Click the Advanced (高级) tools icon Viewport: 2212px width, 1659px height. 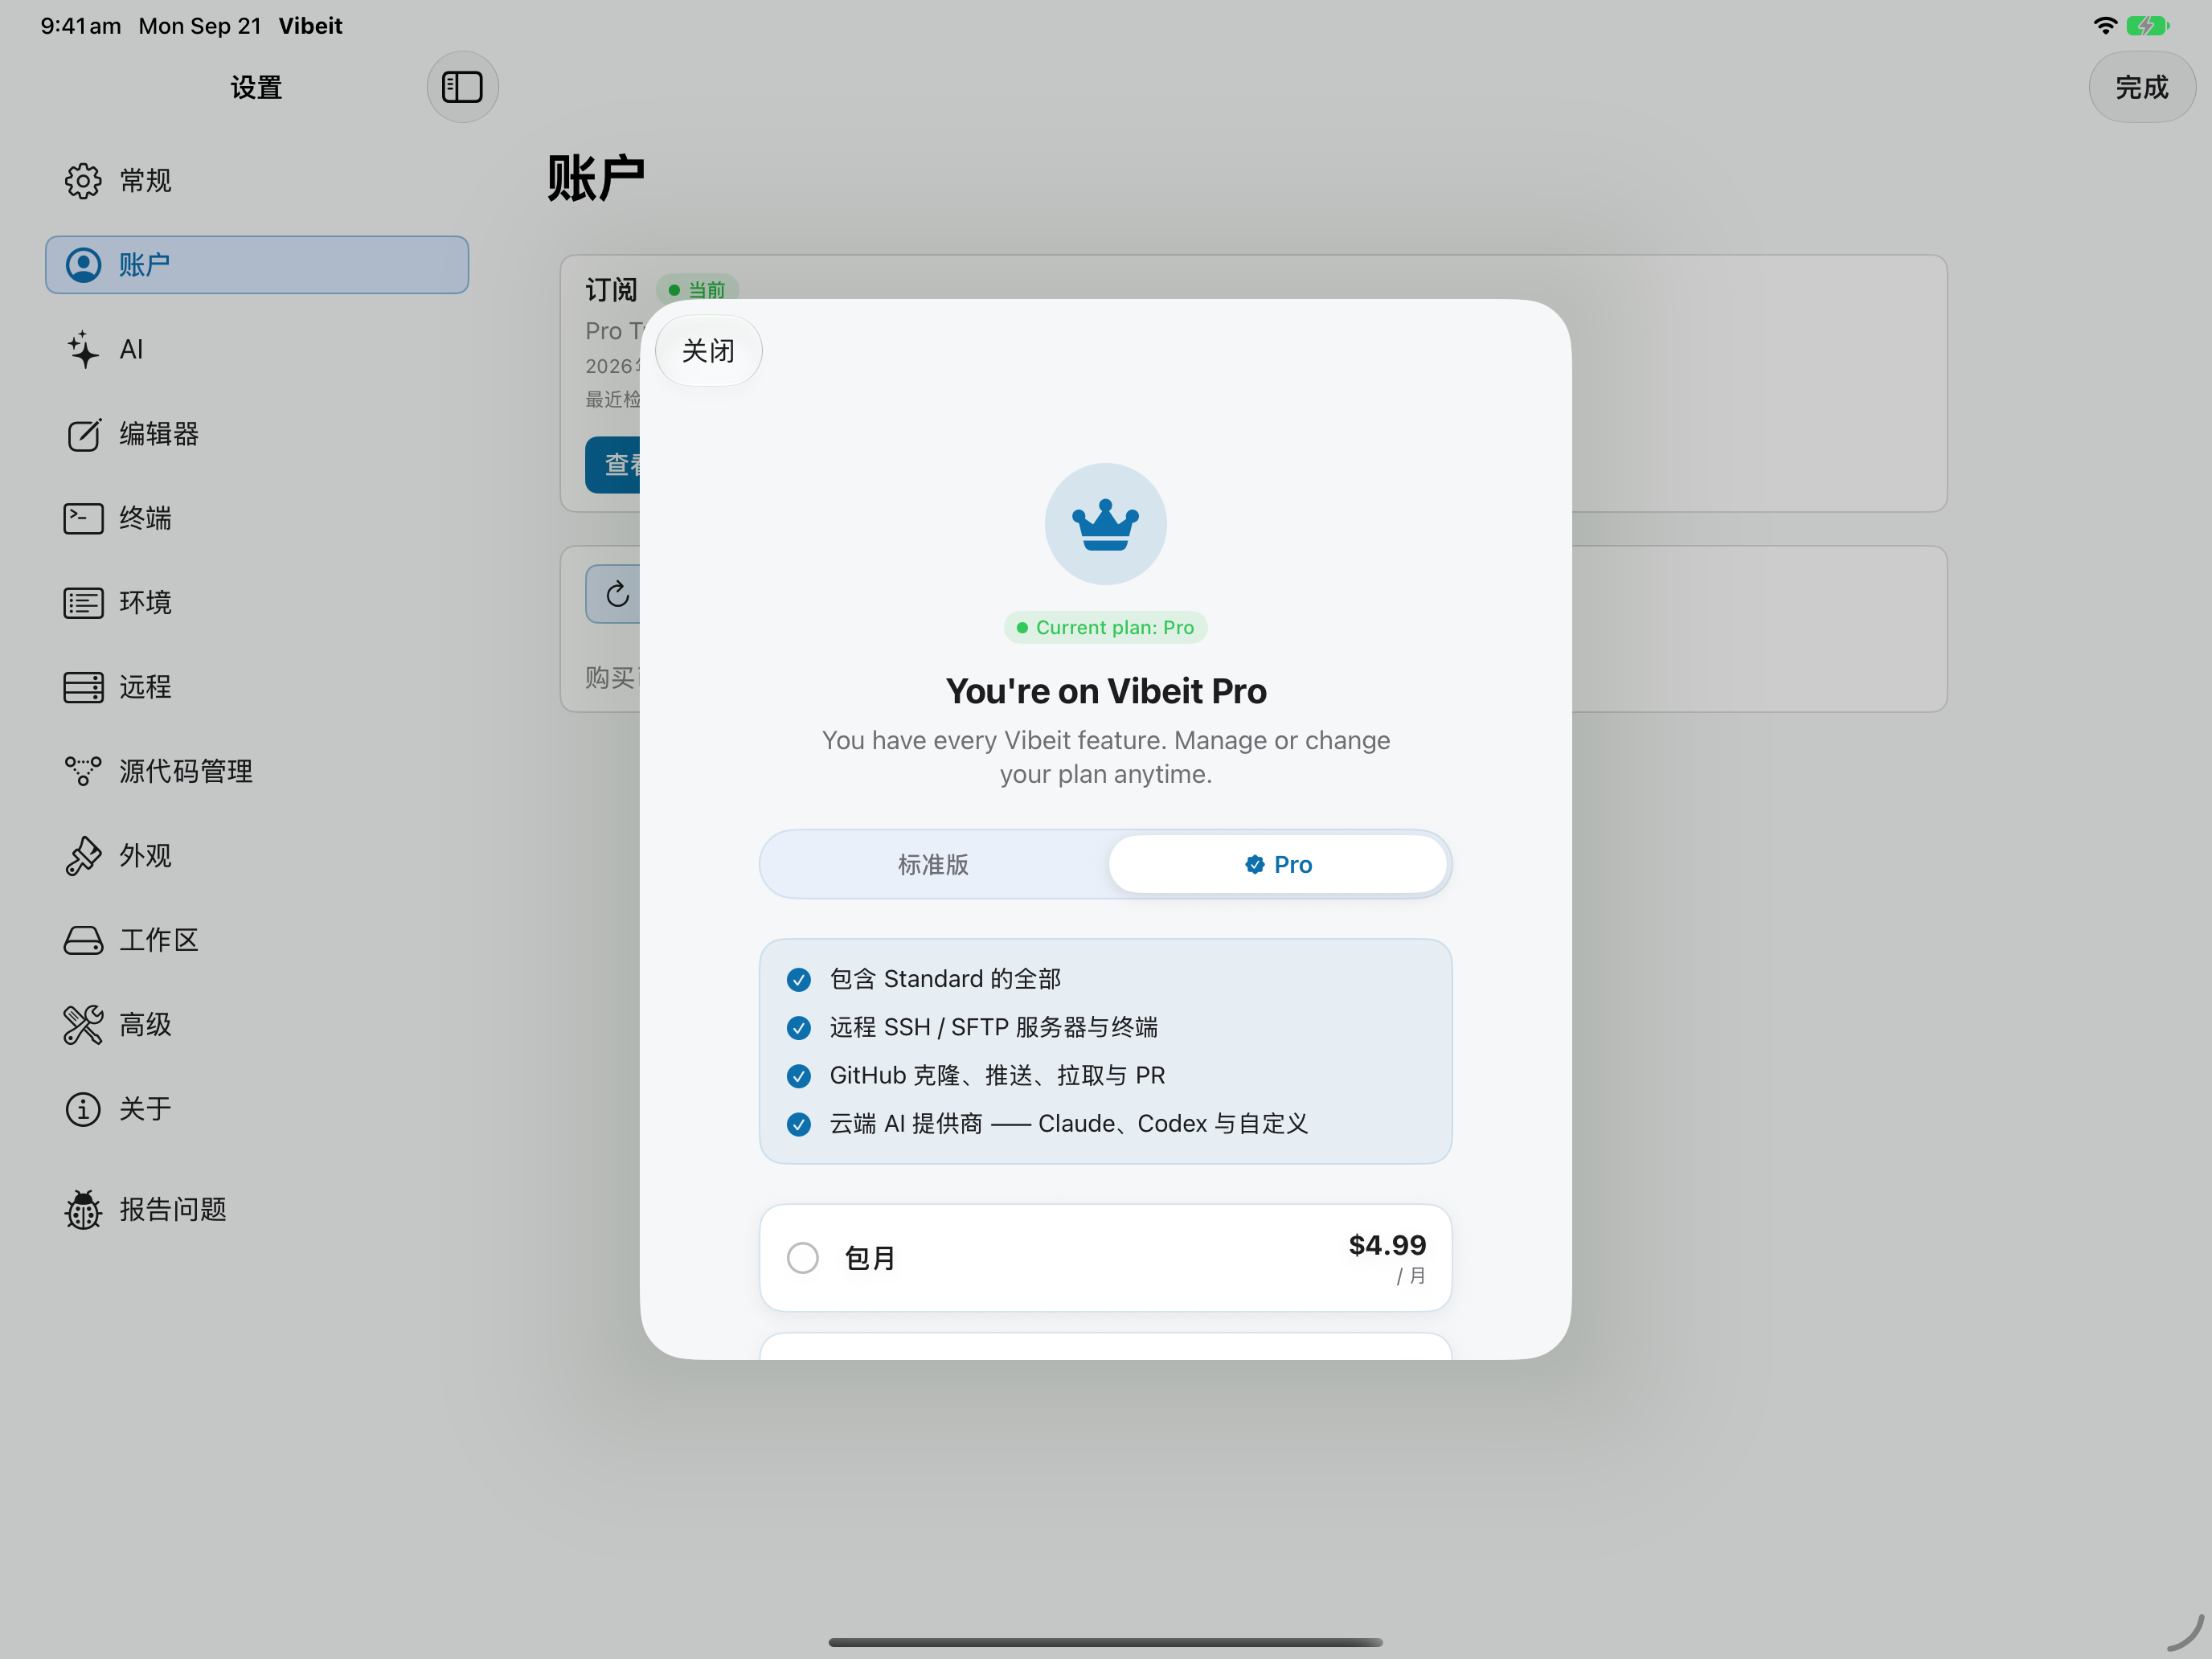click(x=83, y=1025)
